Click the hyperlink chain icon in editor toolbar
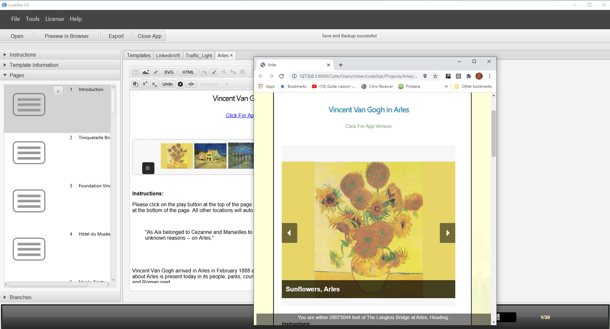This screenshot has height=329, width=610. click(x=156, y=72)
